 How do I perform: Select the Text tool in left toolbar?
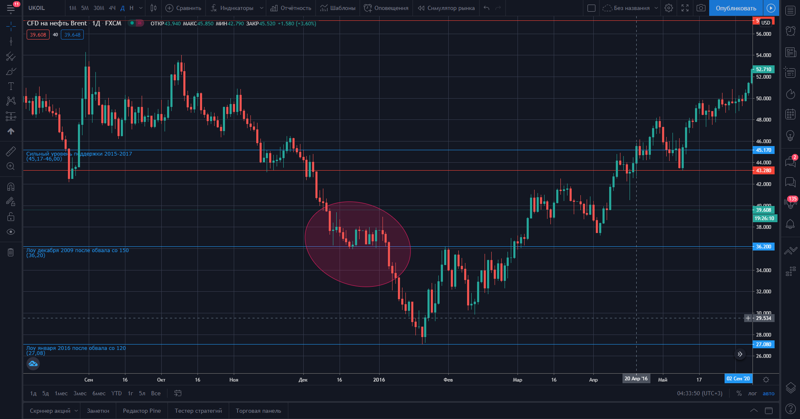(11, 86)
